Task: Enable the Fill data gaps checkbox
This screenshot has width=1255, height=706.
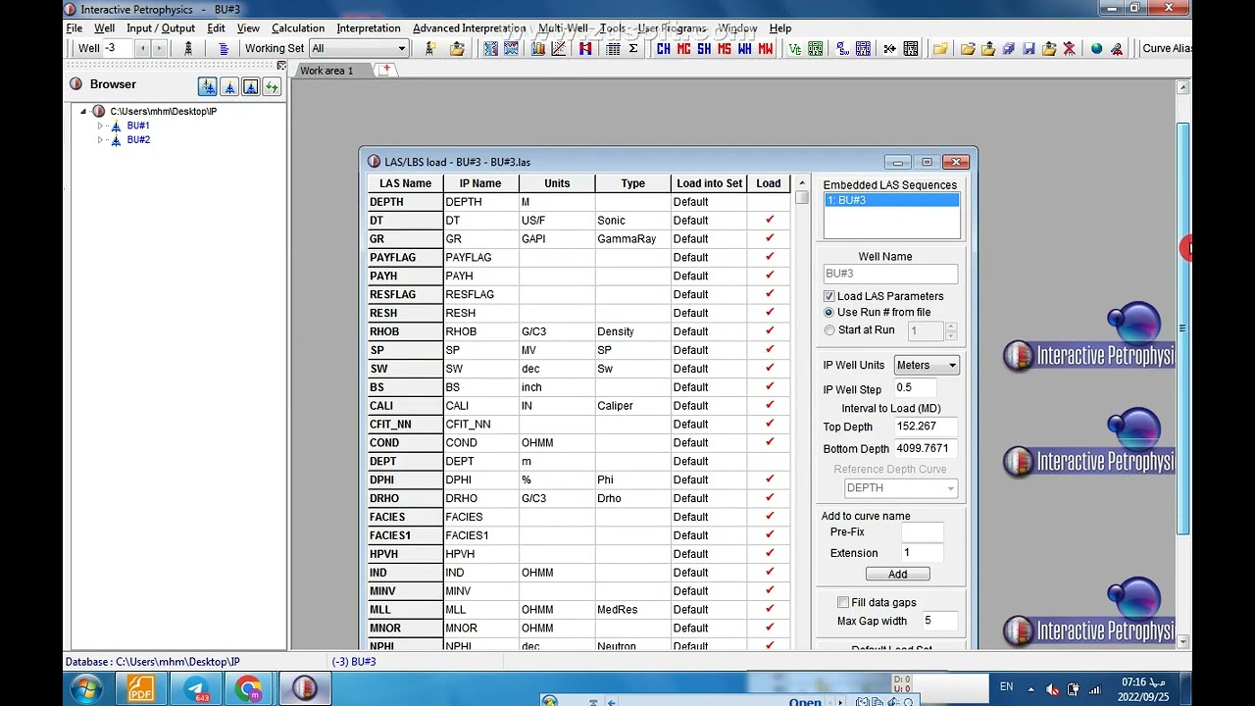Action: (x=843, y=602)
